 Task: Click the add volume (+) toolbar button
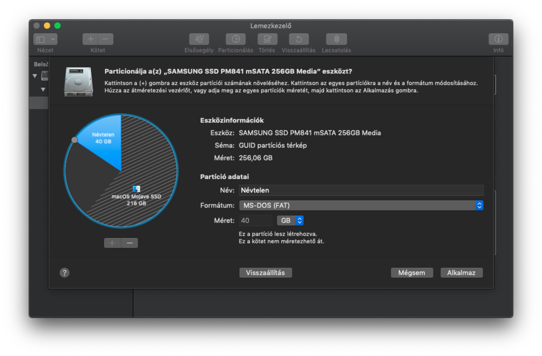[x=90, y=40]
